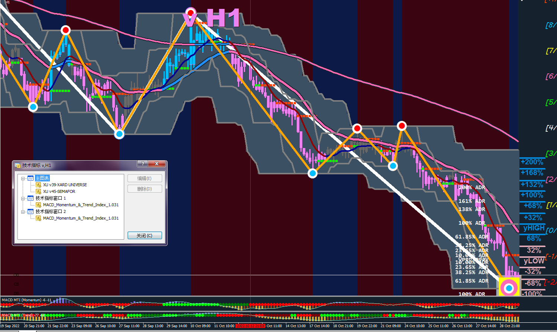Collapse the 主图表 tree node
557x332 pixels.
pyautogui.click(x=23, y=178)
